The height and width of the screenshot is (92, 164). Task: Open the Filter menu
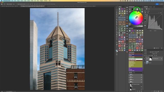[x=32, y=1]
